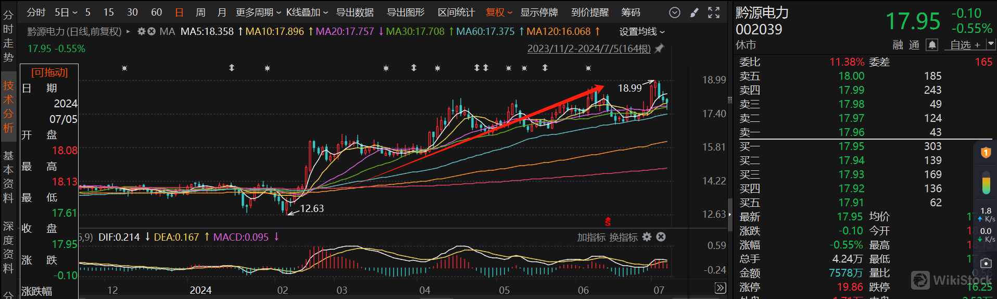Click the DIF:0.214 value

[x=119, y=238]
